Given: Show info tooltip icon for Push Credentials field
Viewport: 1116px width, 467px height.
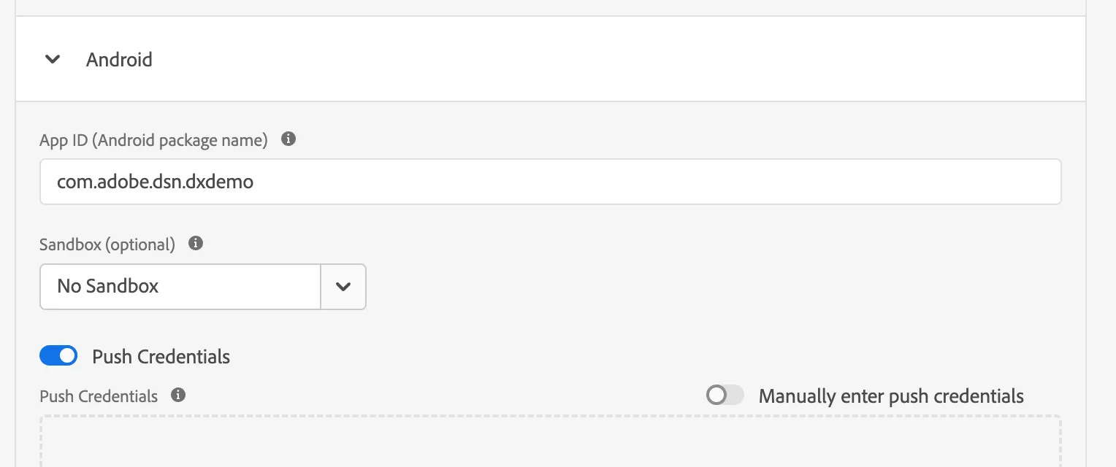Looking at the screenshot, I should pyautogui.click(x=178, y=395).
